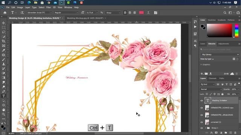
Task: Center align the text
Action: (130, 13)
